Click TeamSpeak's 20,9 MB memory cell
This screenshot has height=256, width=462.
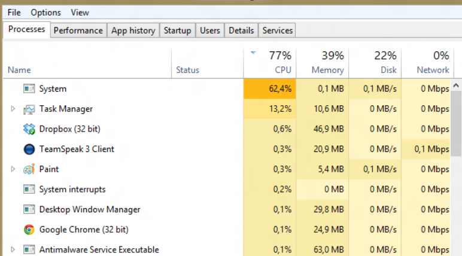pos(323,149)
